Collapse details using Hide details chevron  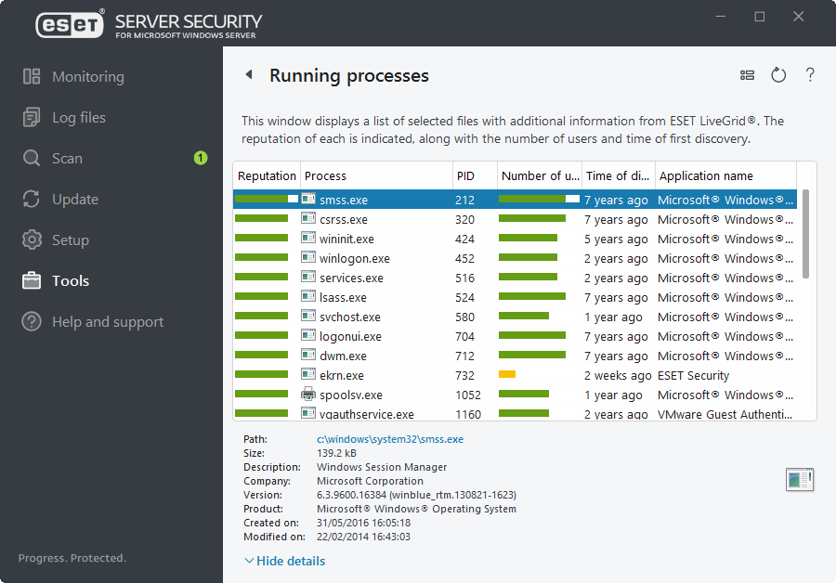pyautogui.click(x=247, y=561)
